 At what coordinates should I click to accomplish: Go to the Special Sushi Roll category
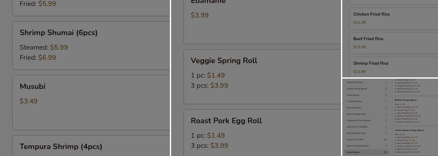pos(366,139)
